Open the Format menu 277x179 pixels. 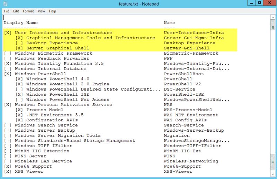click(x=28, y=11)
